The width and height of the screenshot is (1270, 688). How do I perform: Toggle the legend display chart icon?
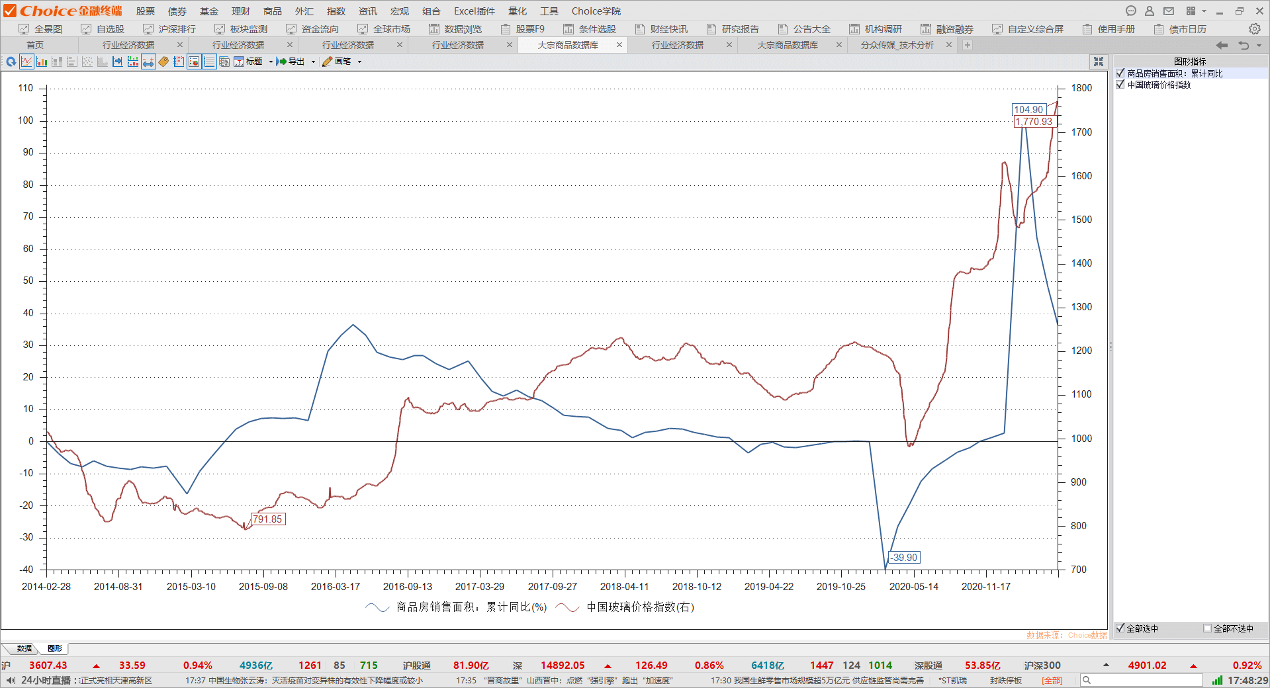coord(194,62)
